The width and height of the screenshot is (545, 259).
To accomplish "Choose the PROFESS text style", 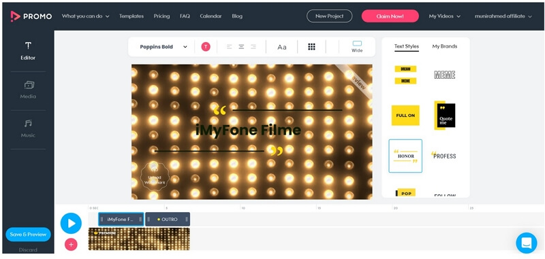I will 443,156.
